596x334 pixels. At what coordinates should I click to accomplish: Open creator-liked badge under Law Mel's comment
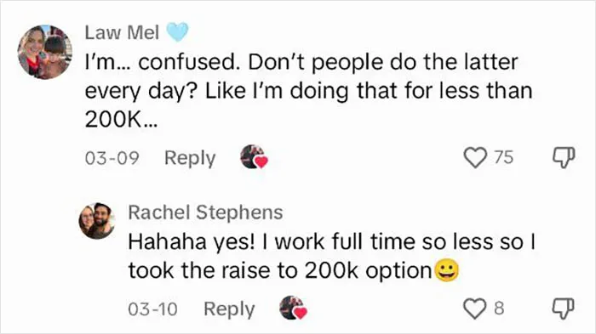point(254,156)
